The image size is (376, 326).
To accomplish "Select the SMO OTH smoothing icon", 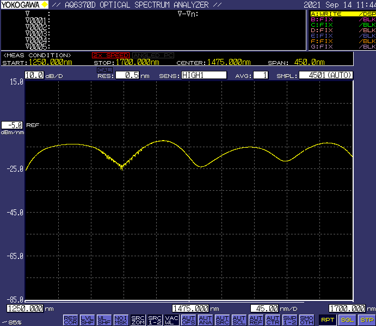I will [306, 319].
